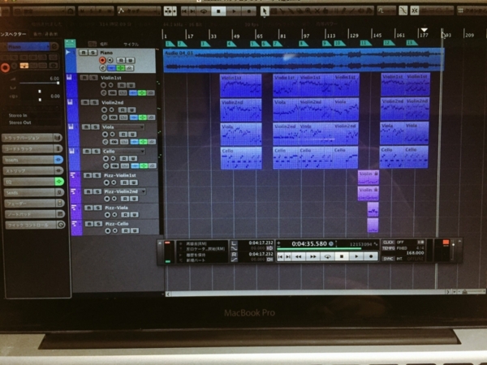Expand the Inserts inspector section

(x=28, y=160)
